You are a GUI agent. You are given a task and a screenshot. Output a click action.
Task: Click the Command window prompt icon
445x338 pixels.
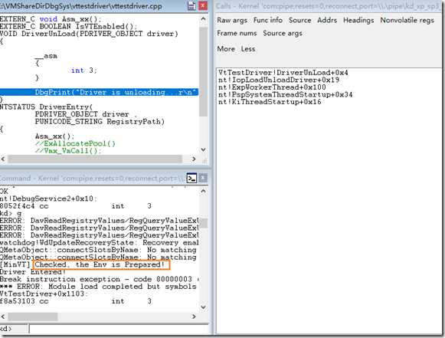pos(191,179)
